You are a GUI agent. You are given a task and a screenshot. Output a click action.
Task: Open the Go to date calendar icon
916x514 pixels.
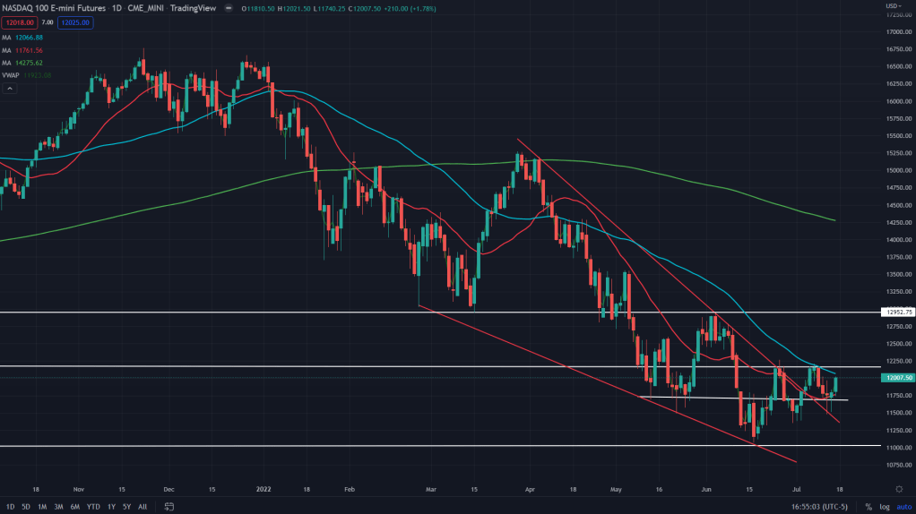169,507
